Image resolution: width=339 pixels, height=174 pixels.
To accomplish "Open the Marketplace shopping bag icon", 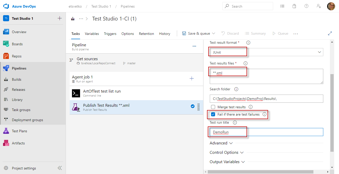I will [x=294, y=6].
